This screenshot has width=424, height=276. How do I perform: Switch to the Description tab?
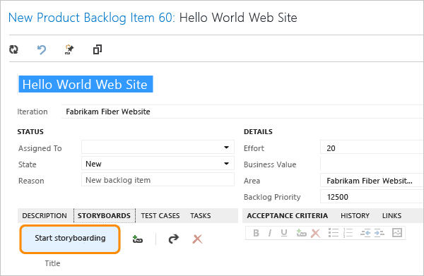(x=45, y=215)
